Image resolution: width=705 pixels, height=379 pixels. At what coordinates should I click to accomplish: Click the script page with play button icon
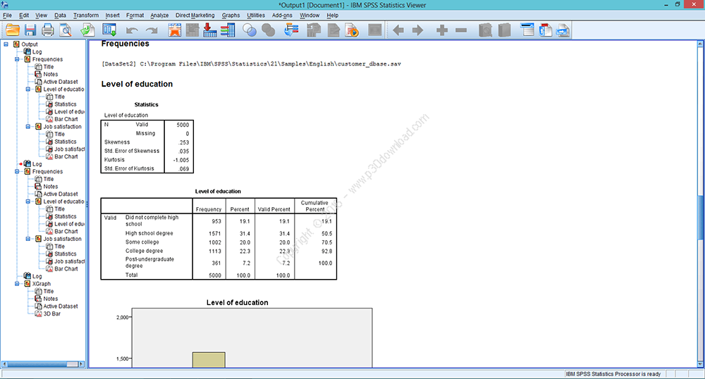coord(352,30)
